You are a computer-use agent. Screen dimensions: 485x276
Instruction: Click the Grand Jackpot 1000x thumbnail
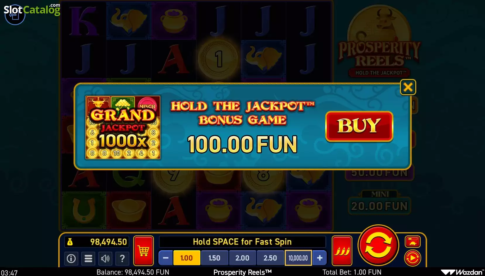pyautogui.click(x=123, y=127)
